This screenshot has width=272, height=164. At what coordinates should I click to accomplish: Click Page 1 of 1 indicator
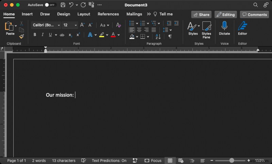pos(16,161)
